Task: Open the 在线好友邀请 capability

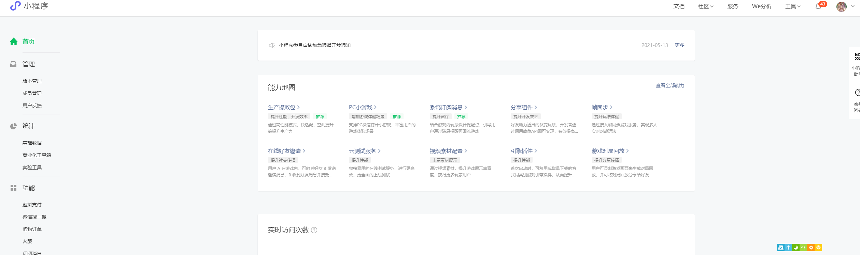Action: pyautogui.click(x=284, y=151)
